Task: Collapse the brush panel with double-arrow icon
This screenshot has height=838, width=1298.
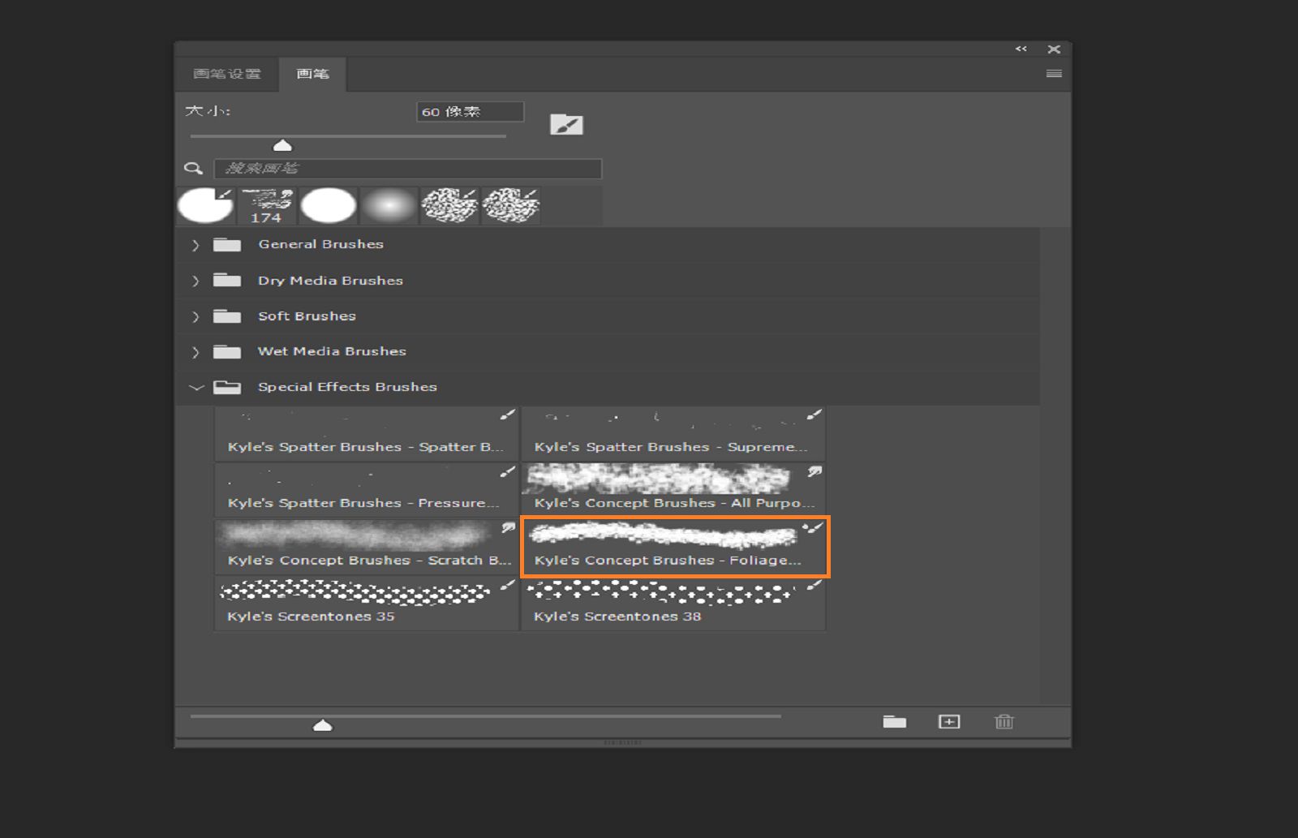Action: (x=1021, y=49)
